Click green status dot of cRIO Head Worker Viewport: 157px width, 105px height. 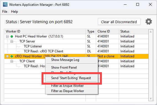pyautogui.click(x=12, y=56)
